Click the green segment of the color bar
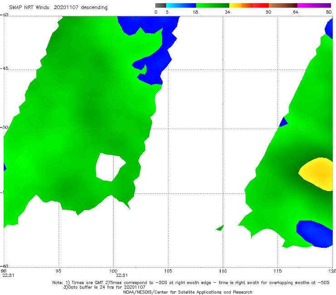Screen dimensions: 336x295 click(x=212, y=5)
